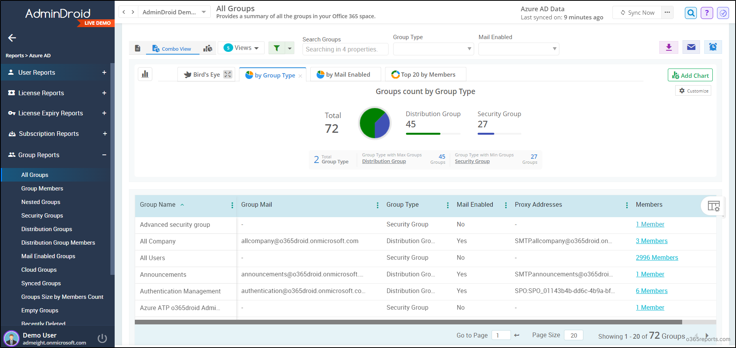Sort by Group Name ascending arrow
This screenshot has height=348, width=736.
click(182, 205)
